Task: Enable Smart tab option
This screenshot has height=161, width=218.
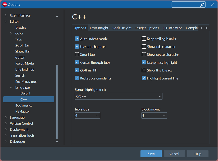Action: 77,55
